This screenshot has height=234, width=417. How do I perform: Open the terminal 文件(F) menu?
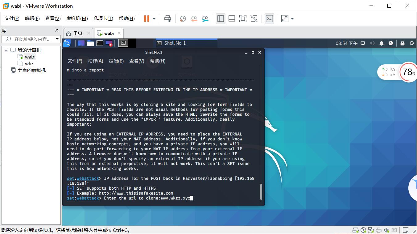[75, 61]
